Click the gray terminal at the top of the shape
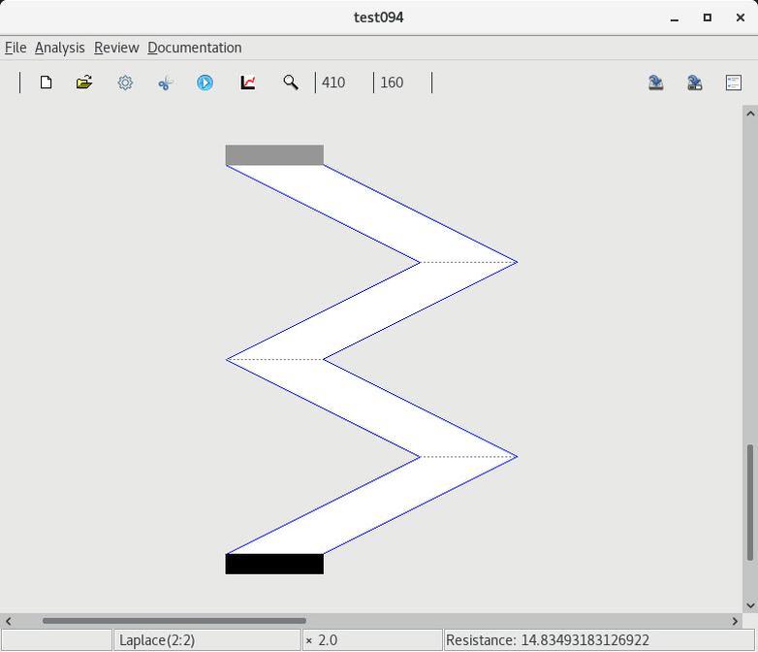 tap(274, 155)
